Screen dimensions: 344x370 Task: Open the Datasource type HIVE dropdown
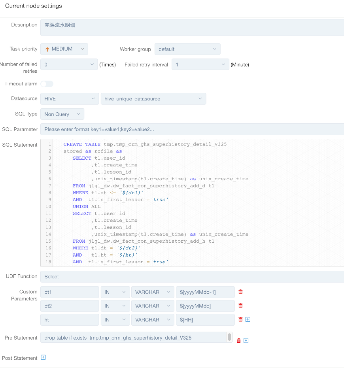tap(70, 99)
